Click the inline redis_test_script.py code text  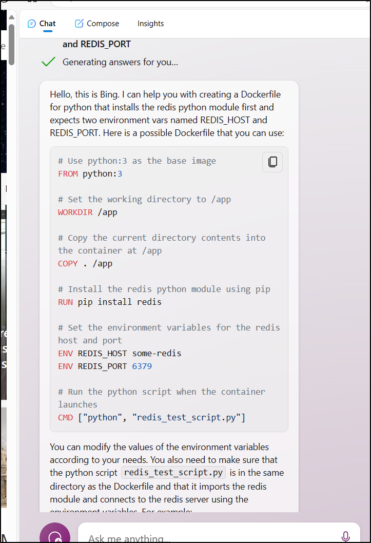click(173, 472)
